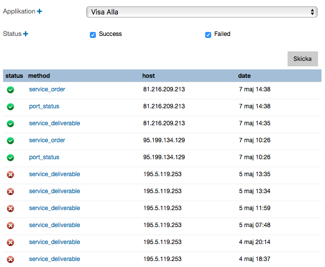Open service_deliverable link from 4 maj 20:14
This screenshot has height=267, width=325.
coord(54,242)
